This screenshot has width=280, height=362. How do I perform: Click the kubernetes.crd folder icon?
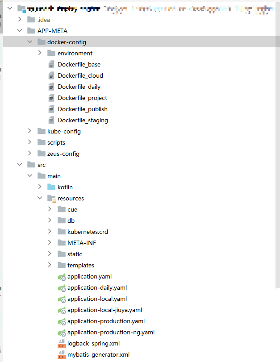[x=62, y=232]
